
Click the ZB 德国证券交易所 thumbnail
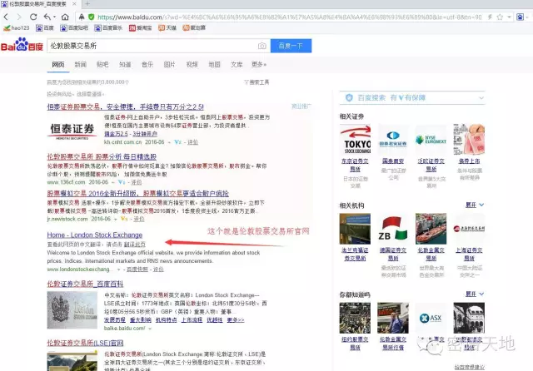click(x=393, y=229)
